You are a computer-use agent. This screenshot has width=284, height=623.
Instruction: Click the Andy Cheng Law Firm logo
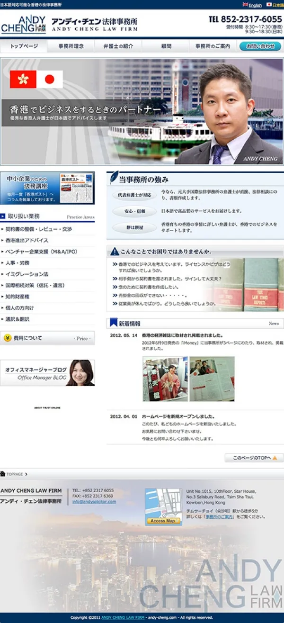(24, 24)
